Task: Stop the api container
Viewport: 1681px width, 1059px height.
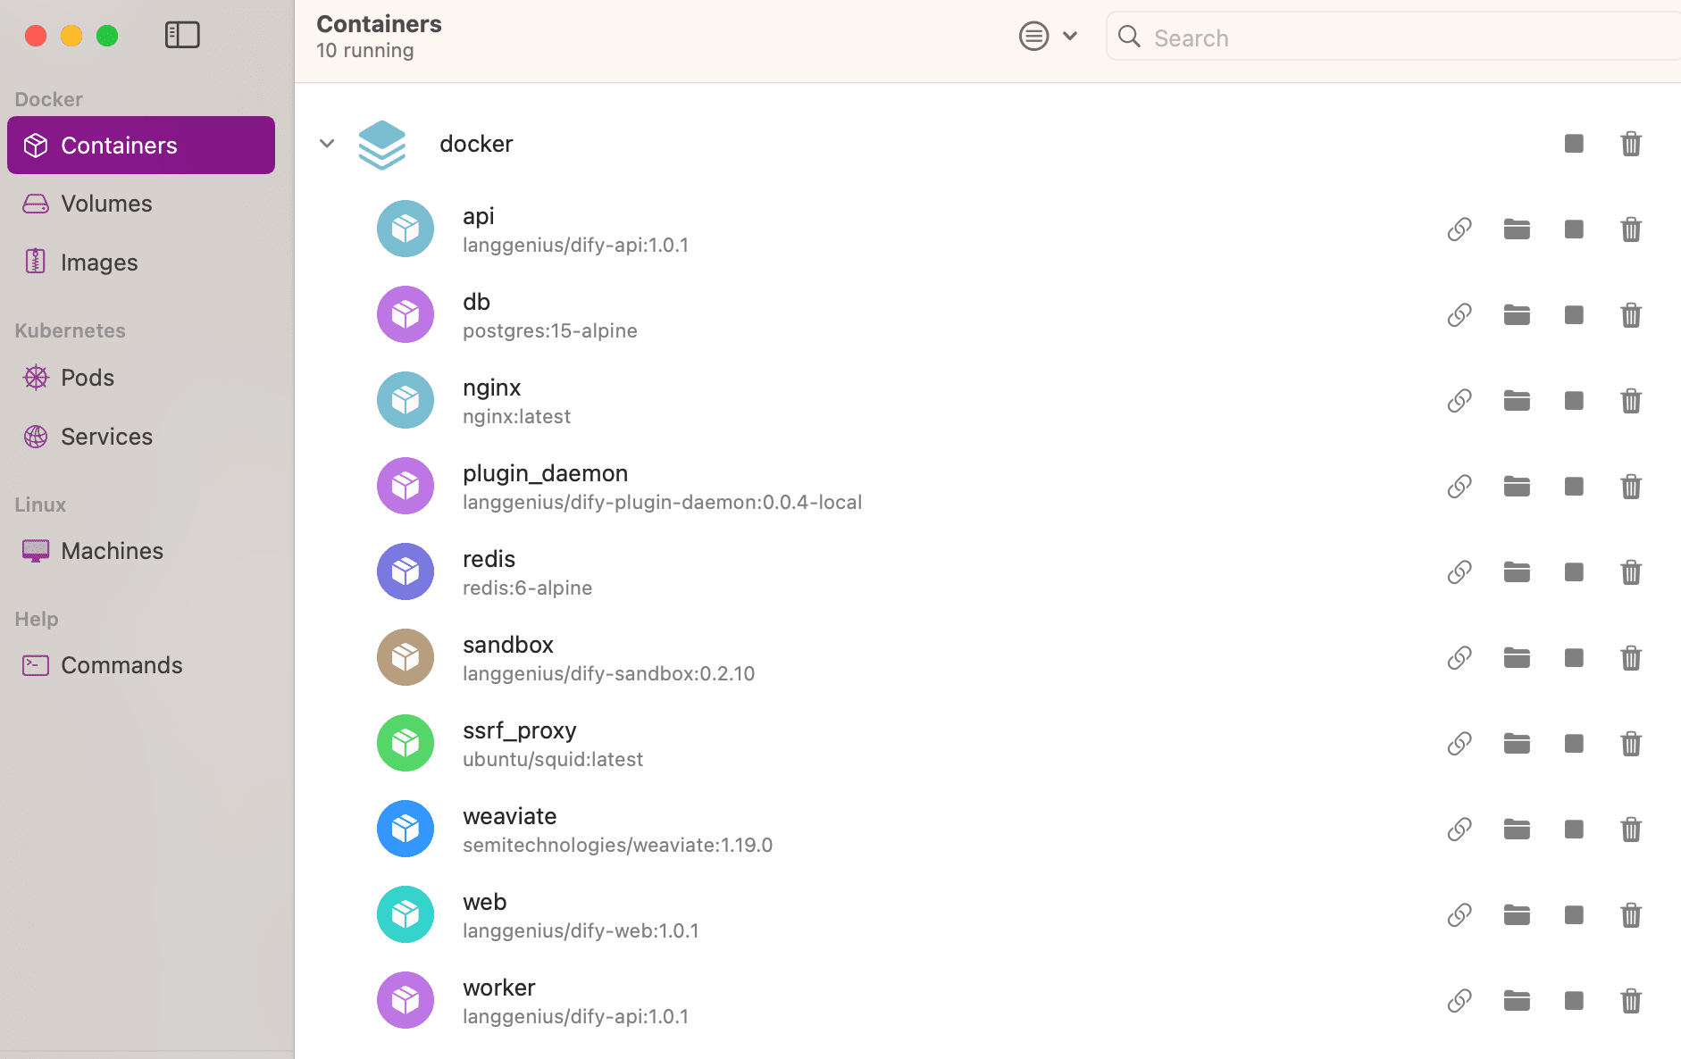Action: (x=1574, y=229)
